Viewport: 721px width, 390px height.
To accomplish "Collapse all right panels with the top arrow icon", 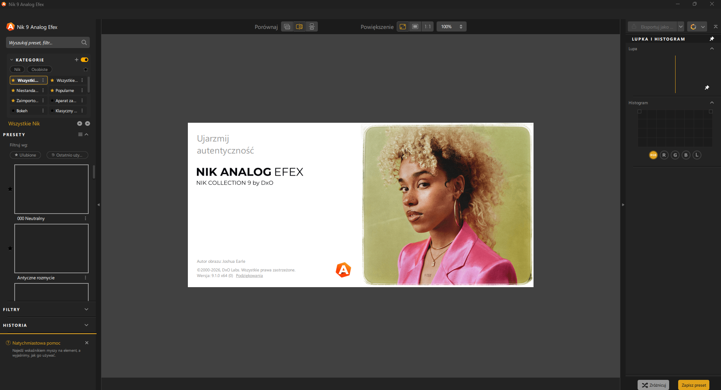I will point(715,27).
